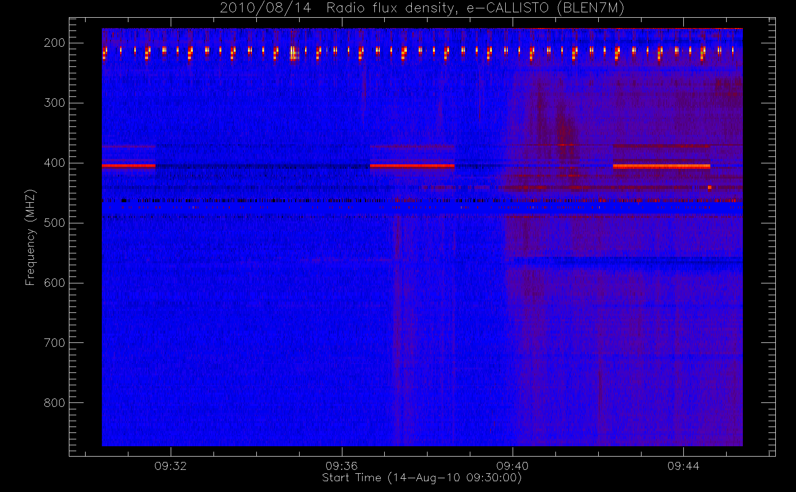Select the 200 frequency axis label
Image resolution: width=796 pixels, height=492 pixels.
click(x=54, y=43)
